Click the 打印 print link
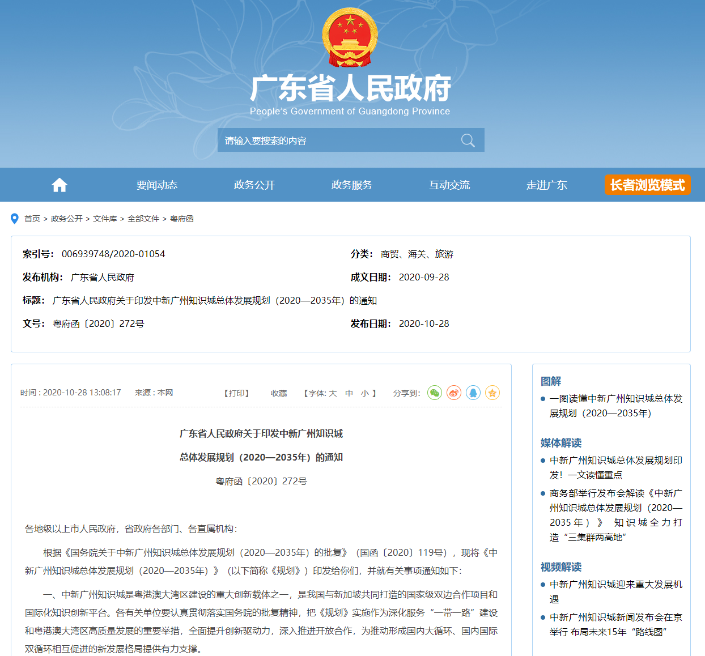This screenshot has width=705, height=656. pyautogui.click(x=237, y=393)
